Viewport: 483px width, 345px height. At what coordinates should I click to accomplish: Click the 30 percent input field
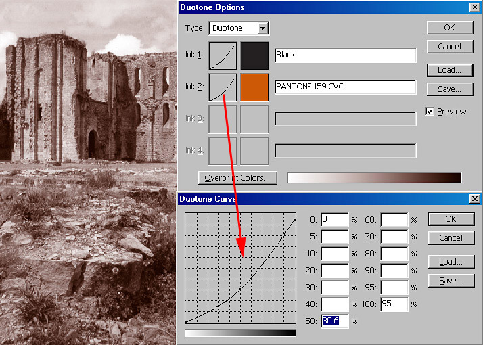pyautogui.click(x=335, y=287)
